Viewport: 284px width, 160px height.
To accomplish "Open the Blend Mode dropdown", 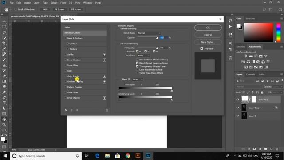I will (x=149, y=33).
